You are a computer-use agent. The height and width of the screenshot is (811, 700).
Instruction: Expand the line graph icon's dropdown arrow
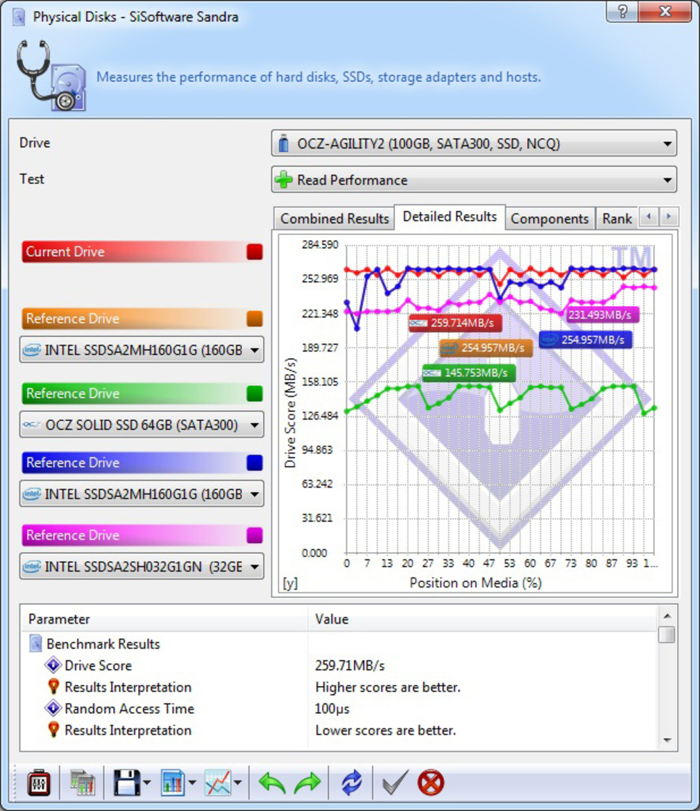[237, 783]
